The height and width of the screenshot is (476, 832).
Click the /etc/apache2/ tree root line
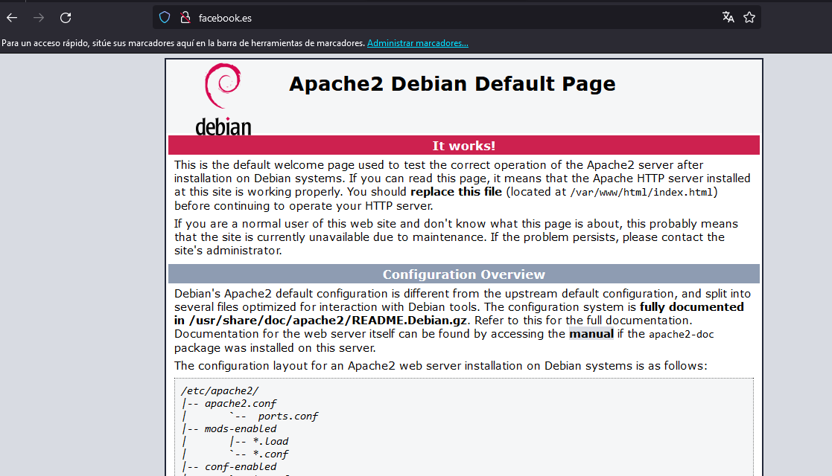tap(220, 390)
